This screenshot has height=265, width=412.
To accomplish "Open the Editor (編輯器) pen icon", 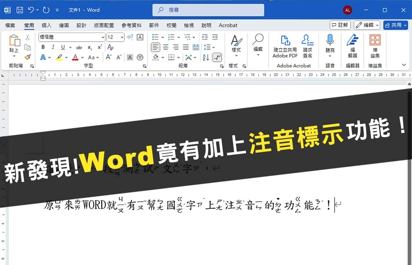I will click(x=352, y=40).
